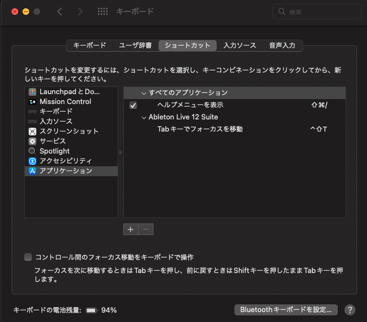Switch to the 入力ソース tab
This screenshot has width=367, height=322.
click(239, 46)
